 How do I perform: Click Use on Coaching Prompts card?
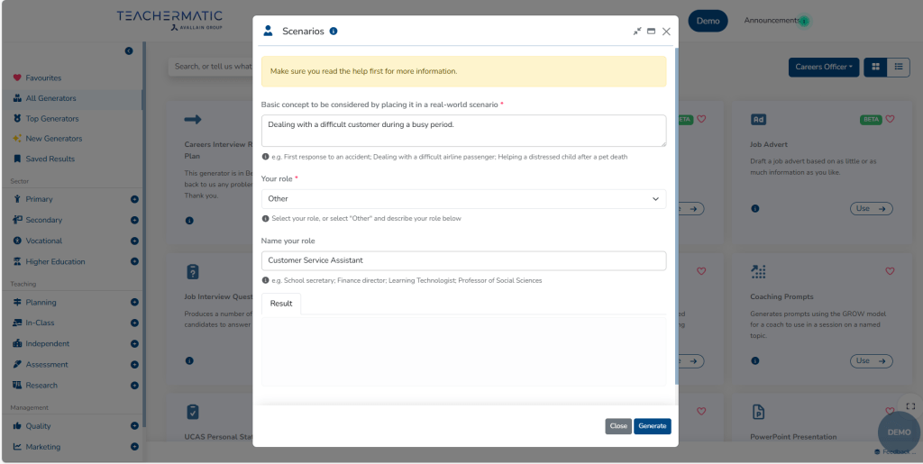[872, 361]
